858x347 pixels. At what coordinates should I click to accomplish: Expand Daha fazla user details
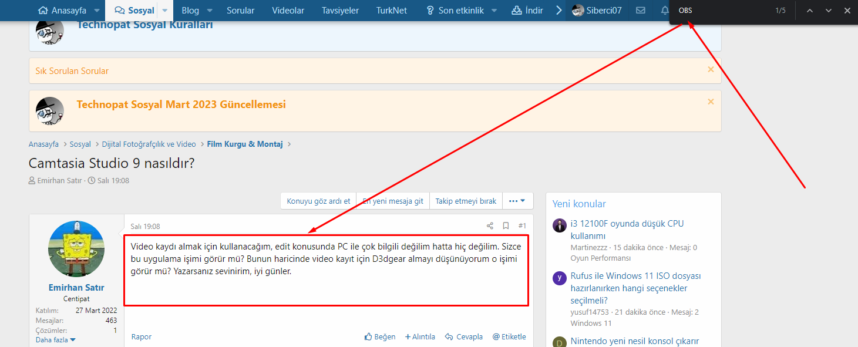pos(55,340)
